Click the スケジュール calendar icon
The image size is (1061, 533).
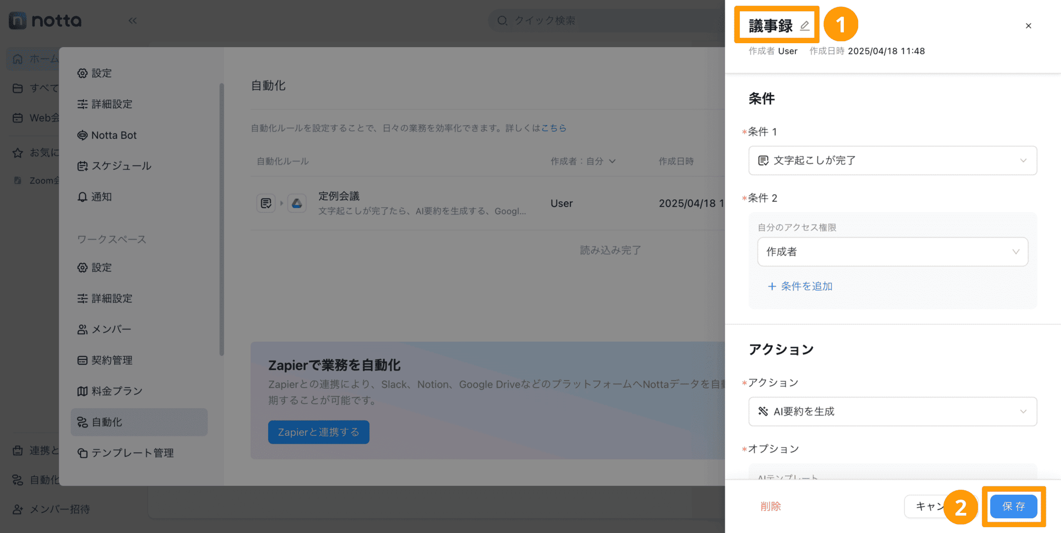tap(82, 166)
